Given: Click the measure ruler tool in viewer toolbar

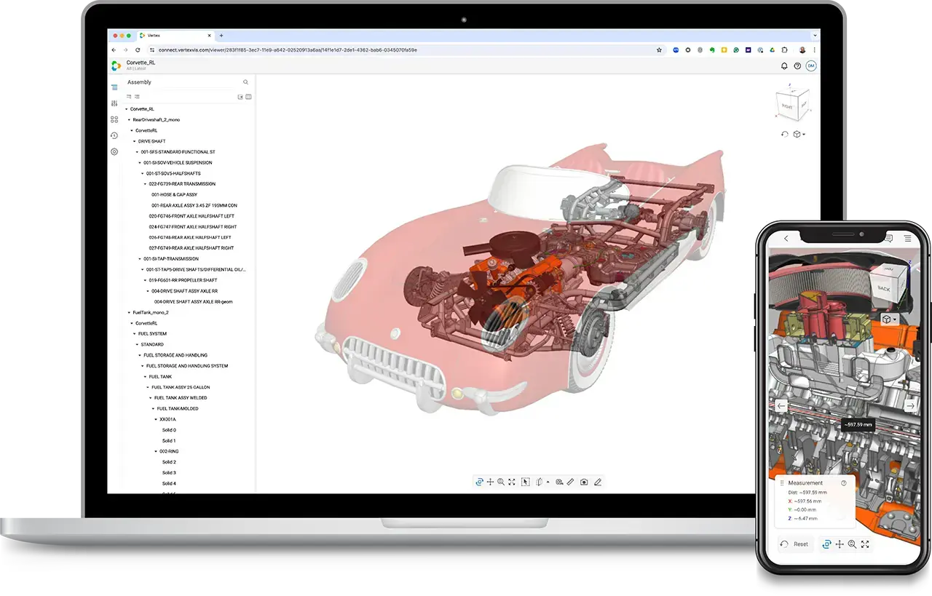Looking at the screenshot, I should click(571, 482).
